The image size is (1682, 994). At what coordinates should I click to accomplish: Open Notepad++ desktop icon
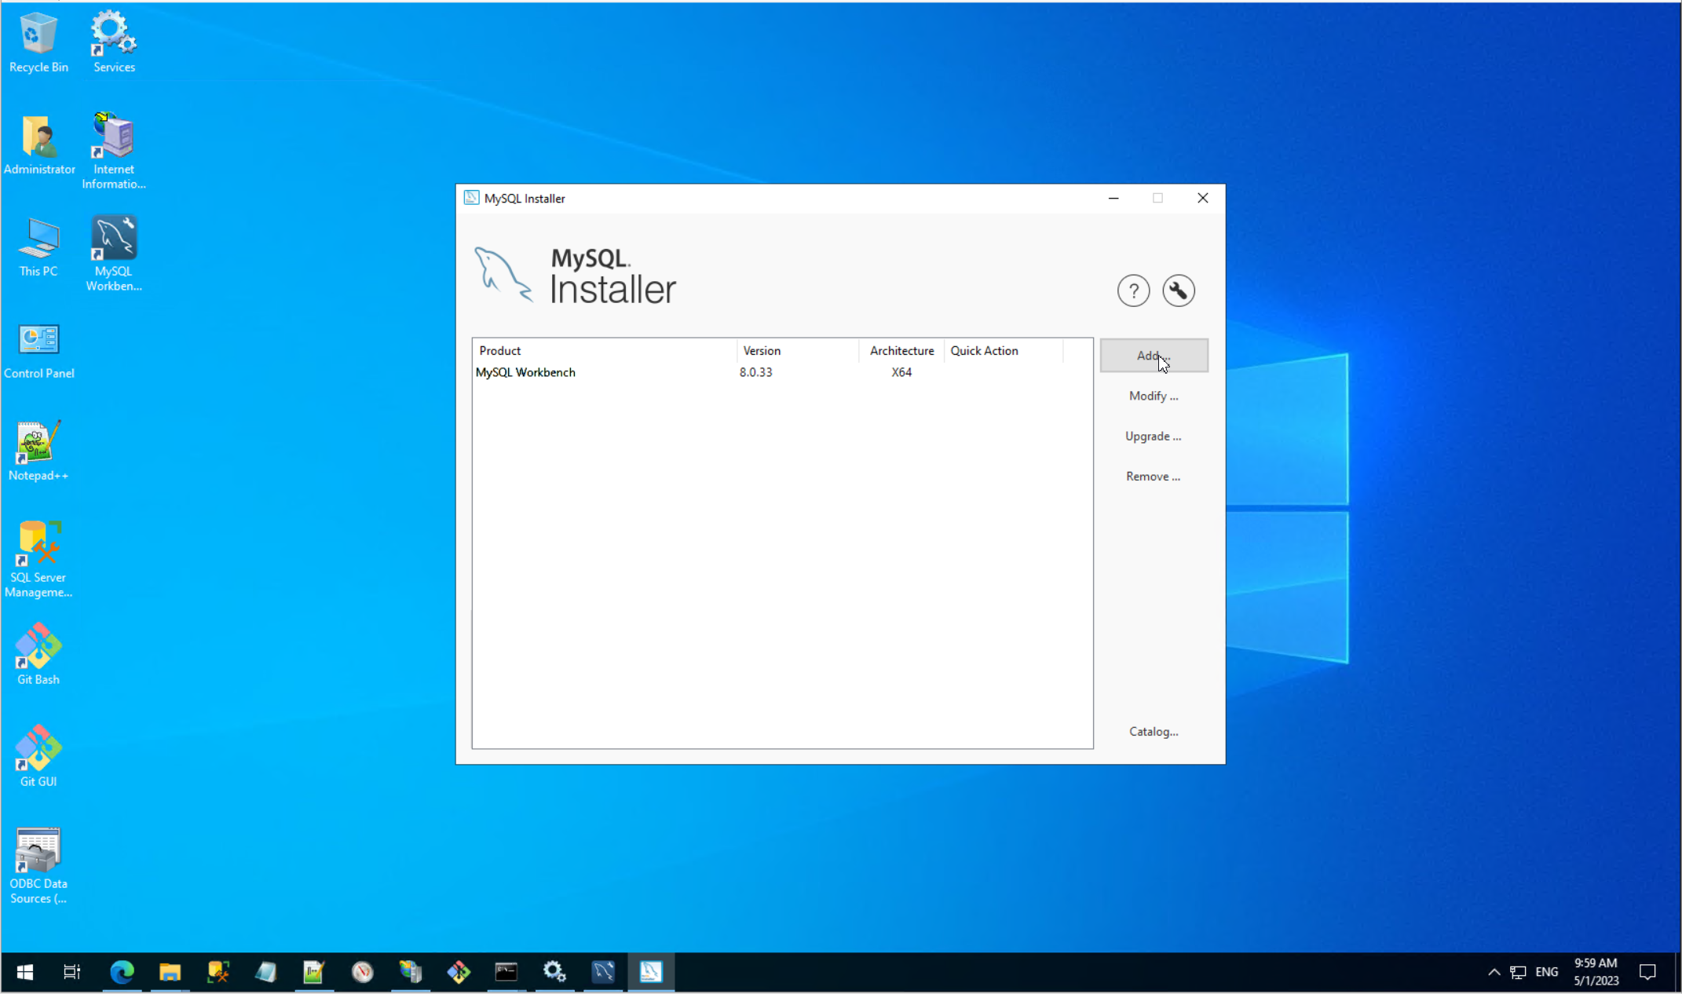(x=38, y=449)
